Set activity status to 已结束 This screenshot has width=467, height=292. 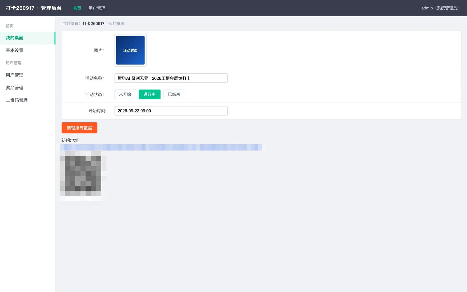tap(174, 94)
